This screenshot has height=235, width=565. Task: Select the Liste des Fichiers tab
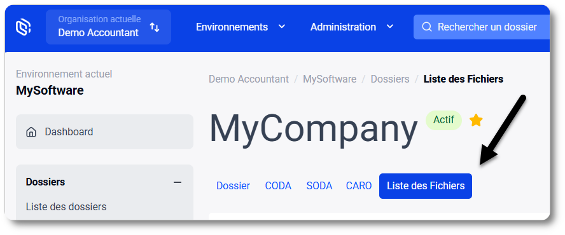[x=426, y=186]
